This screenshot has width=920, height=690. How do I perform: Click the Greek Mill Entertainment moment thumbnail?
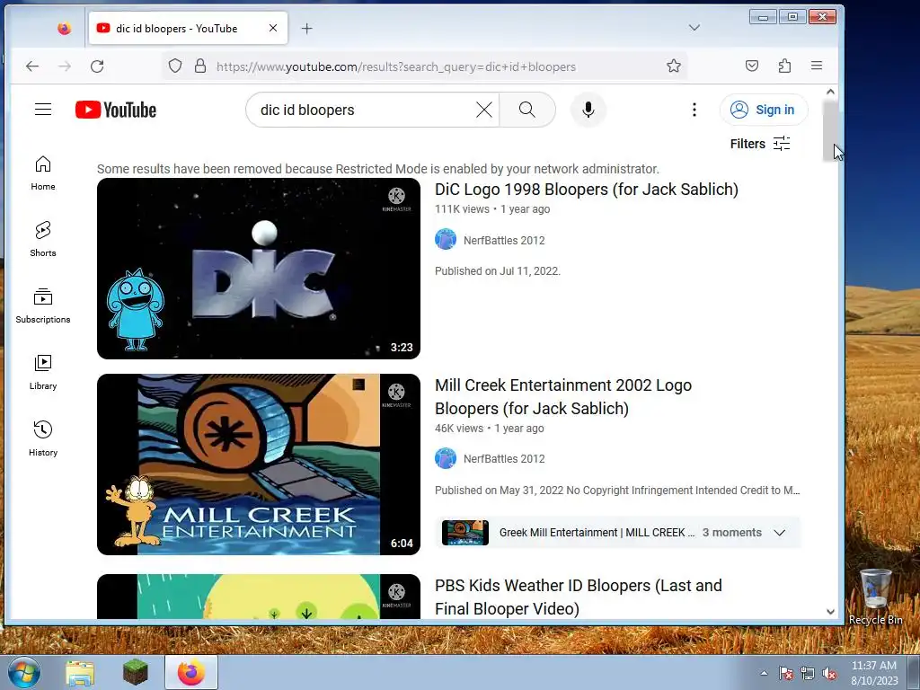pos(465,533)
